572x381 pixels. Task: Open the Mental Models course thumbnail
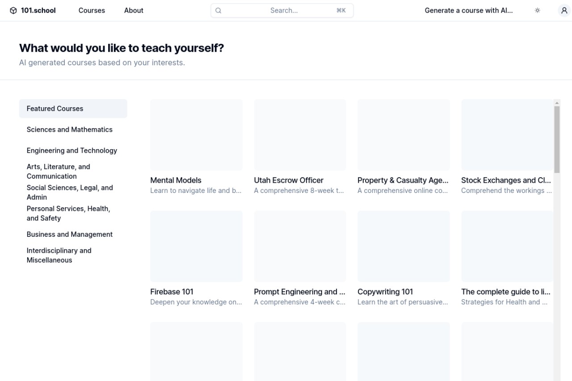point(196,135)
